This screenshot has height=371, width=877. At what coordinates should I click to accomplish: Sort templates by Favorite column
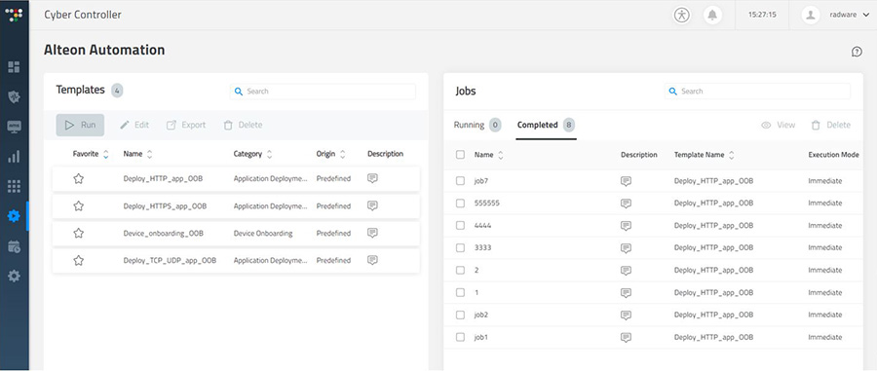tap(105, 154)
